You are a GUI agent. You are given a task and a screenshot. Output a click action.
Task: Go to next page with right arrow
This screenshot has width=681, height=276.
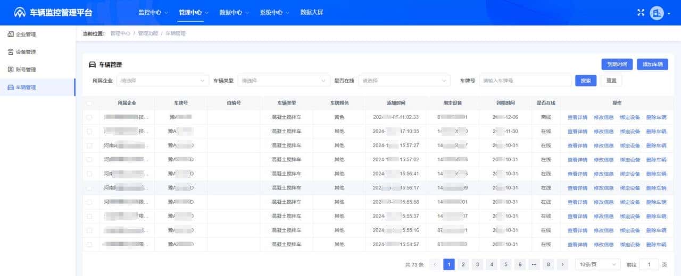click(x=563, y=264)
